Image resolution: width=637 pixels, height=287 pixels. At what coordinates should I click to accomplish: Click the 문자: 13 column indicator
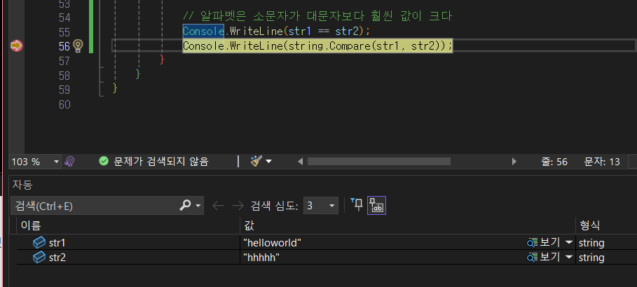[x=602, y=162]
